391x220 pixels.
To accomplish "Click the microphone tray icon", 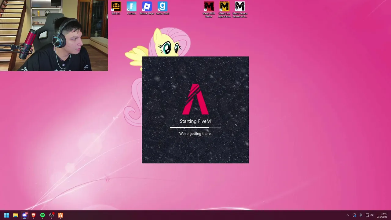I will tap(361, 215).
